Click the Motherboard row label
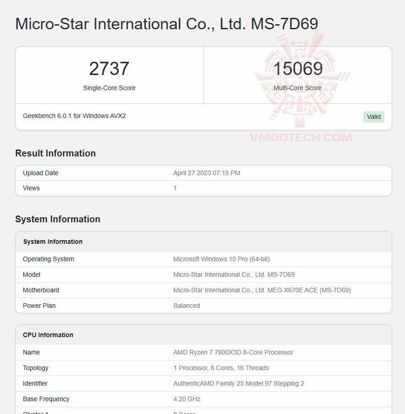This screenshot has height=414, width=405. click(x=41, y=290)
